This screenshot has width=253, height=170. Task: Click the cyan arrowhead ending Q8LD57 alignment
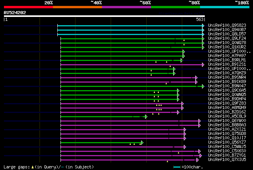[203, 34]
